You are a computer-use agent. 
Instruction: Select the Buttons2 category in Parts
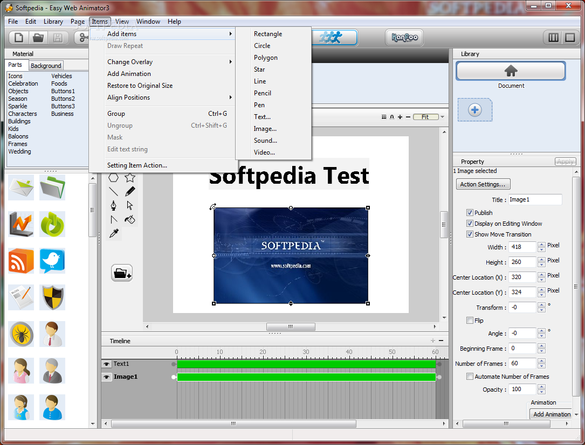click(x=63, y=99)
